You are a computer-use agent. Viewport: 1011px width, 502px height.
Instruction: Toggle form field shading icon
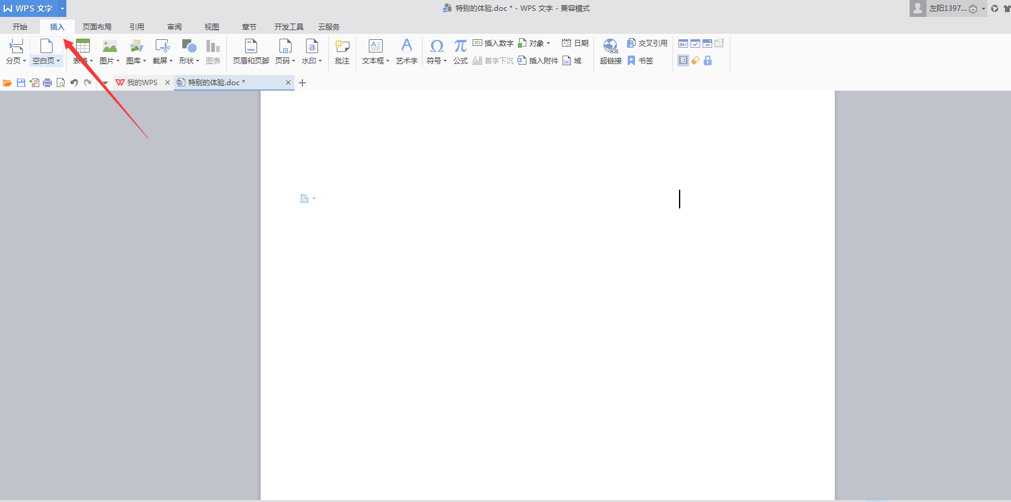tap(683, 60)
